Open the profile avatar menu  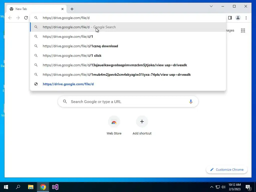pos(238,18)
